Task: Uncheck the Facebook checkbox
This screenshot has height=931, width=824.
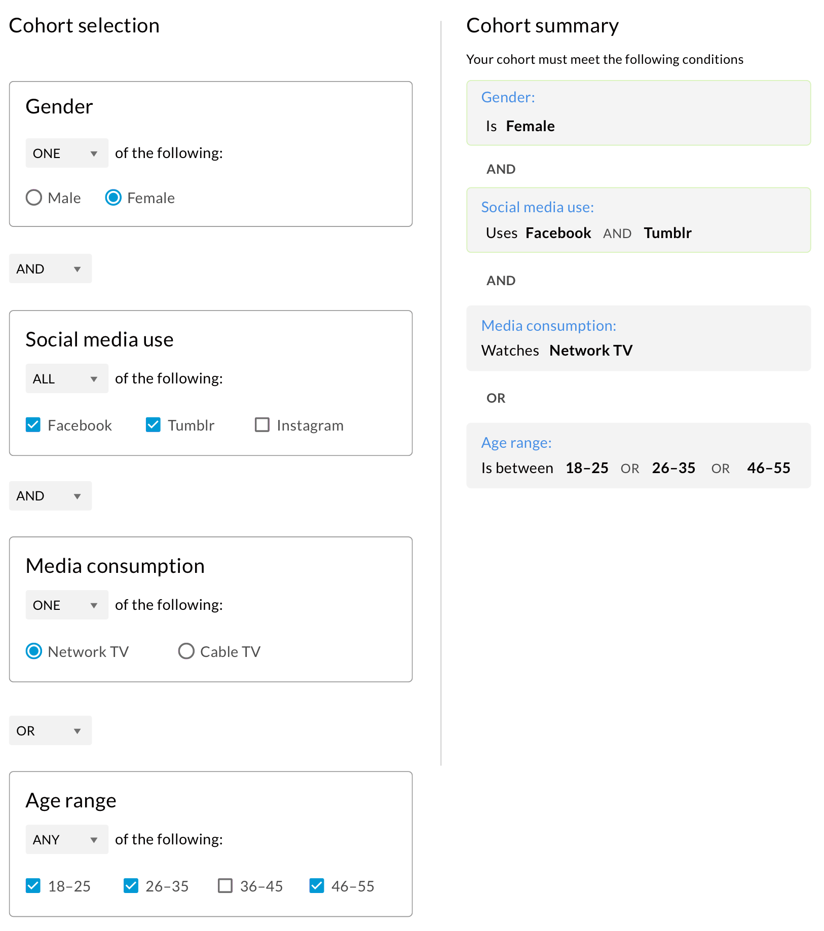Action: [33, 425]
